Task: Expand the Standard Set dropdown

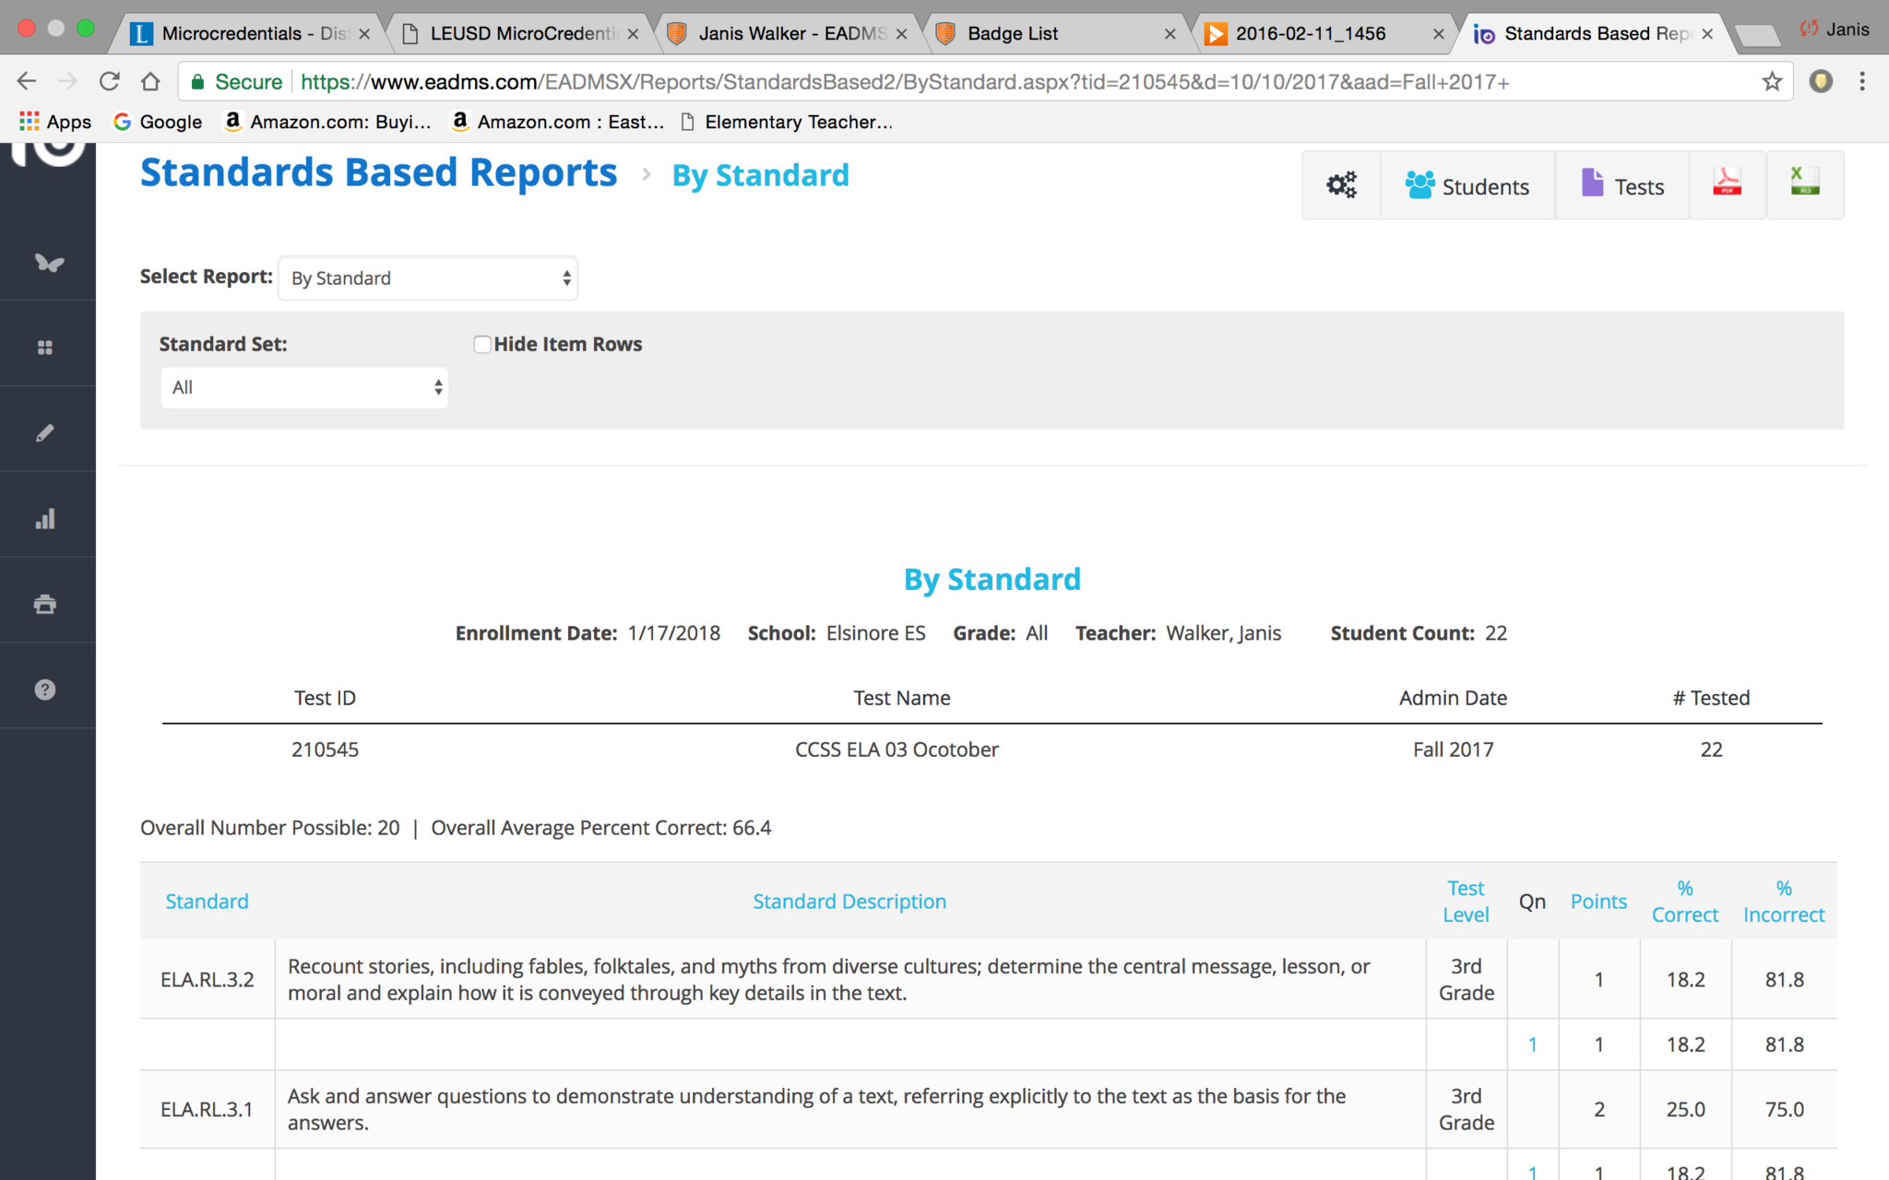Action: pos(304,388)
